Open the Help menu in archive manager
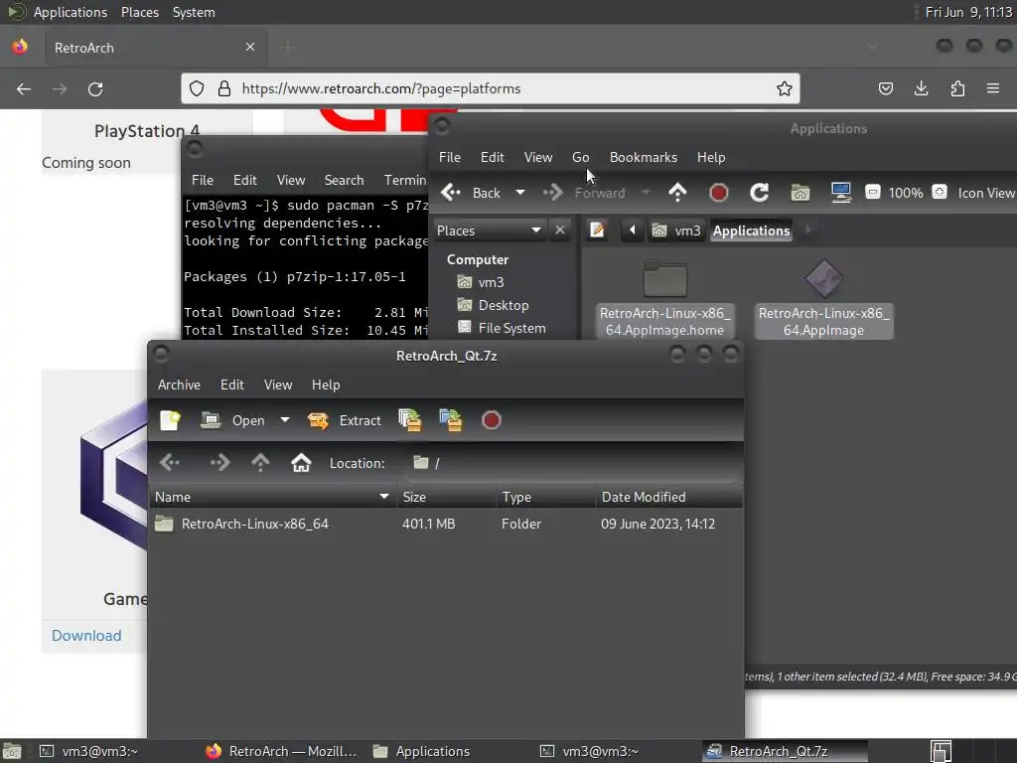Viewport: 1017px width, 763px height. 326,384
